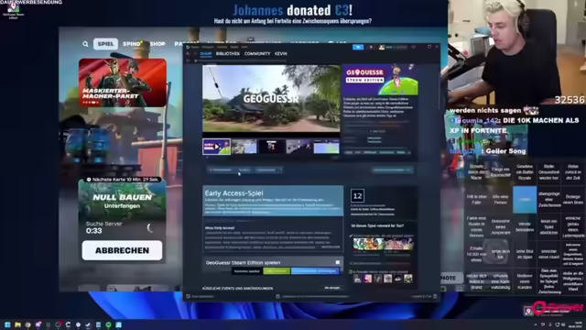Expand the tags plus button
Screen dimensions: 586x330
pos(409,153)
